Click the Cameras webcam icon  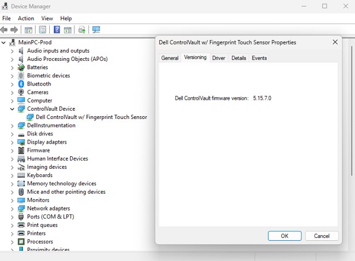click(x=21, y=92)
